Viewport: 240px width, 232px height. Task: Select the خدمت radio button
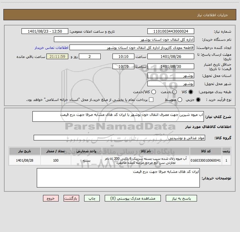click(175, 92)
